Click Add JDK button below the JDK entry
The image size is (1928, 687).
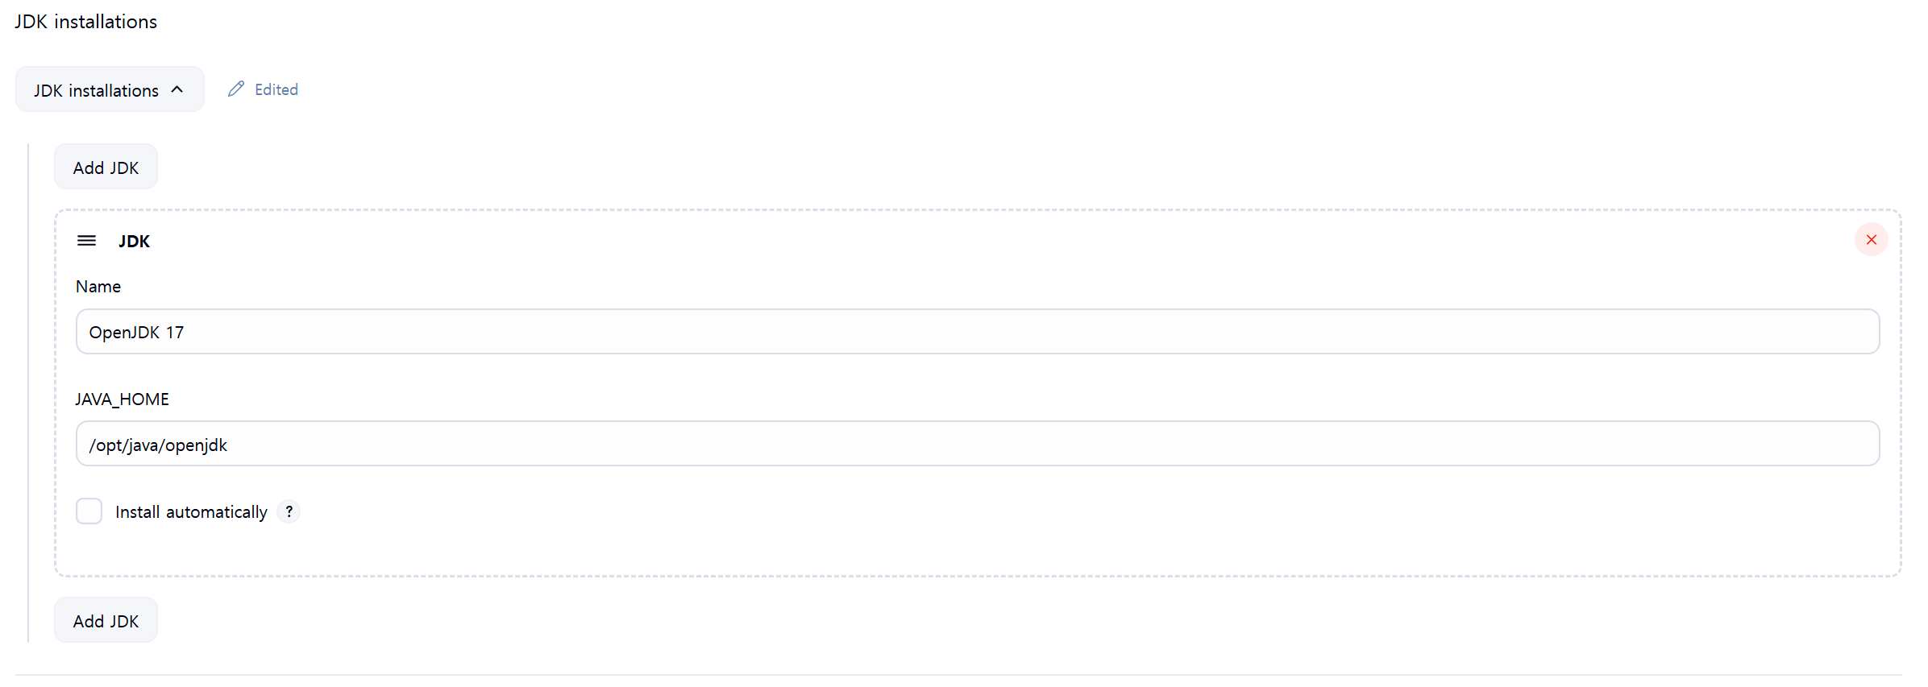pyautogui.click(x=106, y=620)
